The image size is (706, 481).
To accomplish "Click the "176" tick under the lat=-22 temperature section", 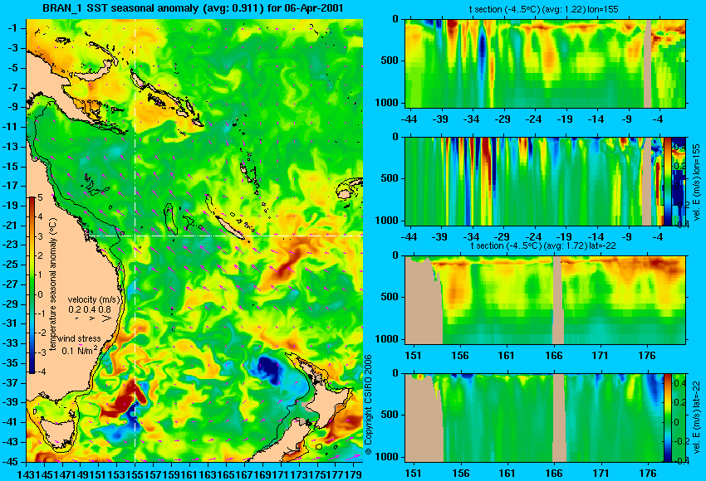I will pyautogui.click(x=648, y=356).
